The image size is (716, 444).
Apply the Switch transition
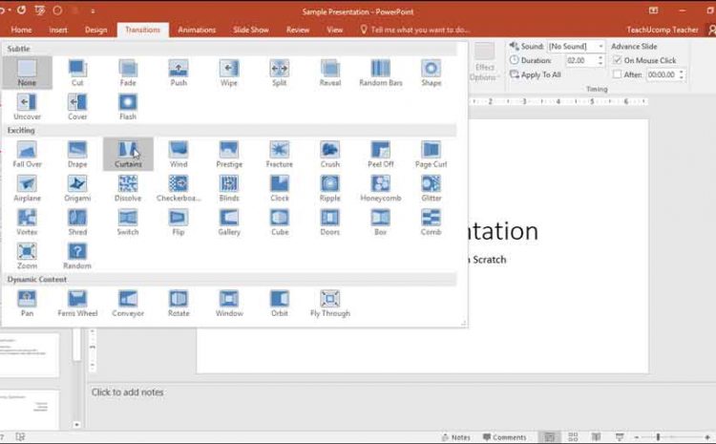tap(128, 222)
